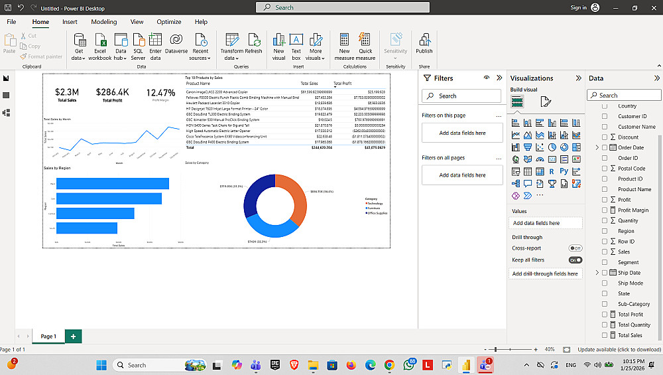Check the Total Profit measure checkbox
The image size is (663, 375).
tap(605, 315)
